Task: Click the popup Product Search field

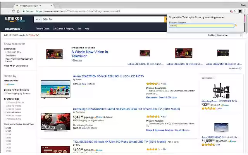Action: click(x=201, y=26)
